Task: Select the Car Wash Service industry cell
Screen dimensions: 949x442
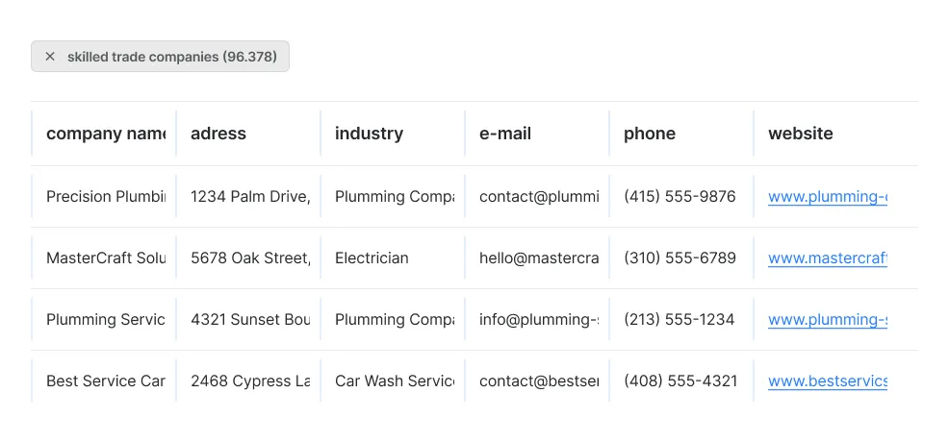Action: click(x=394, y=381)
